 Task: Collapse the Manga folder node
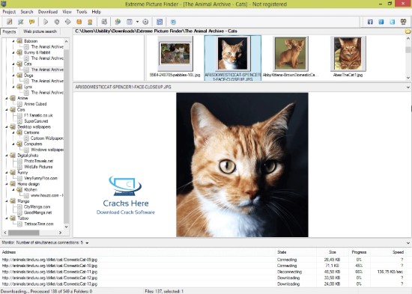coord(7,201)
